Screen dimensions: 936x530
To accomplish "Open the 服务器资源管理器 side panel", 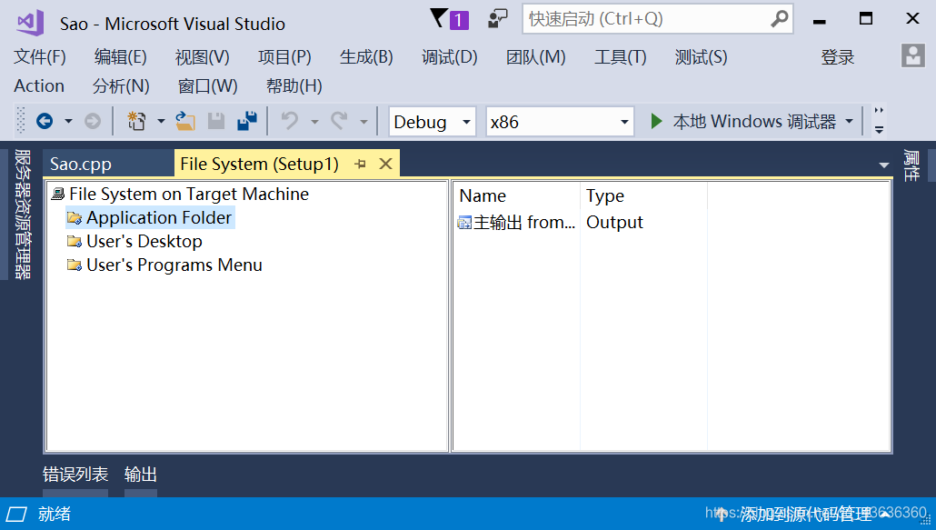I will tap(22, 214).
